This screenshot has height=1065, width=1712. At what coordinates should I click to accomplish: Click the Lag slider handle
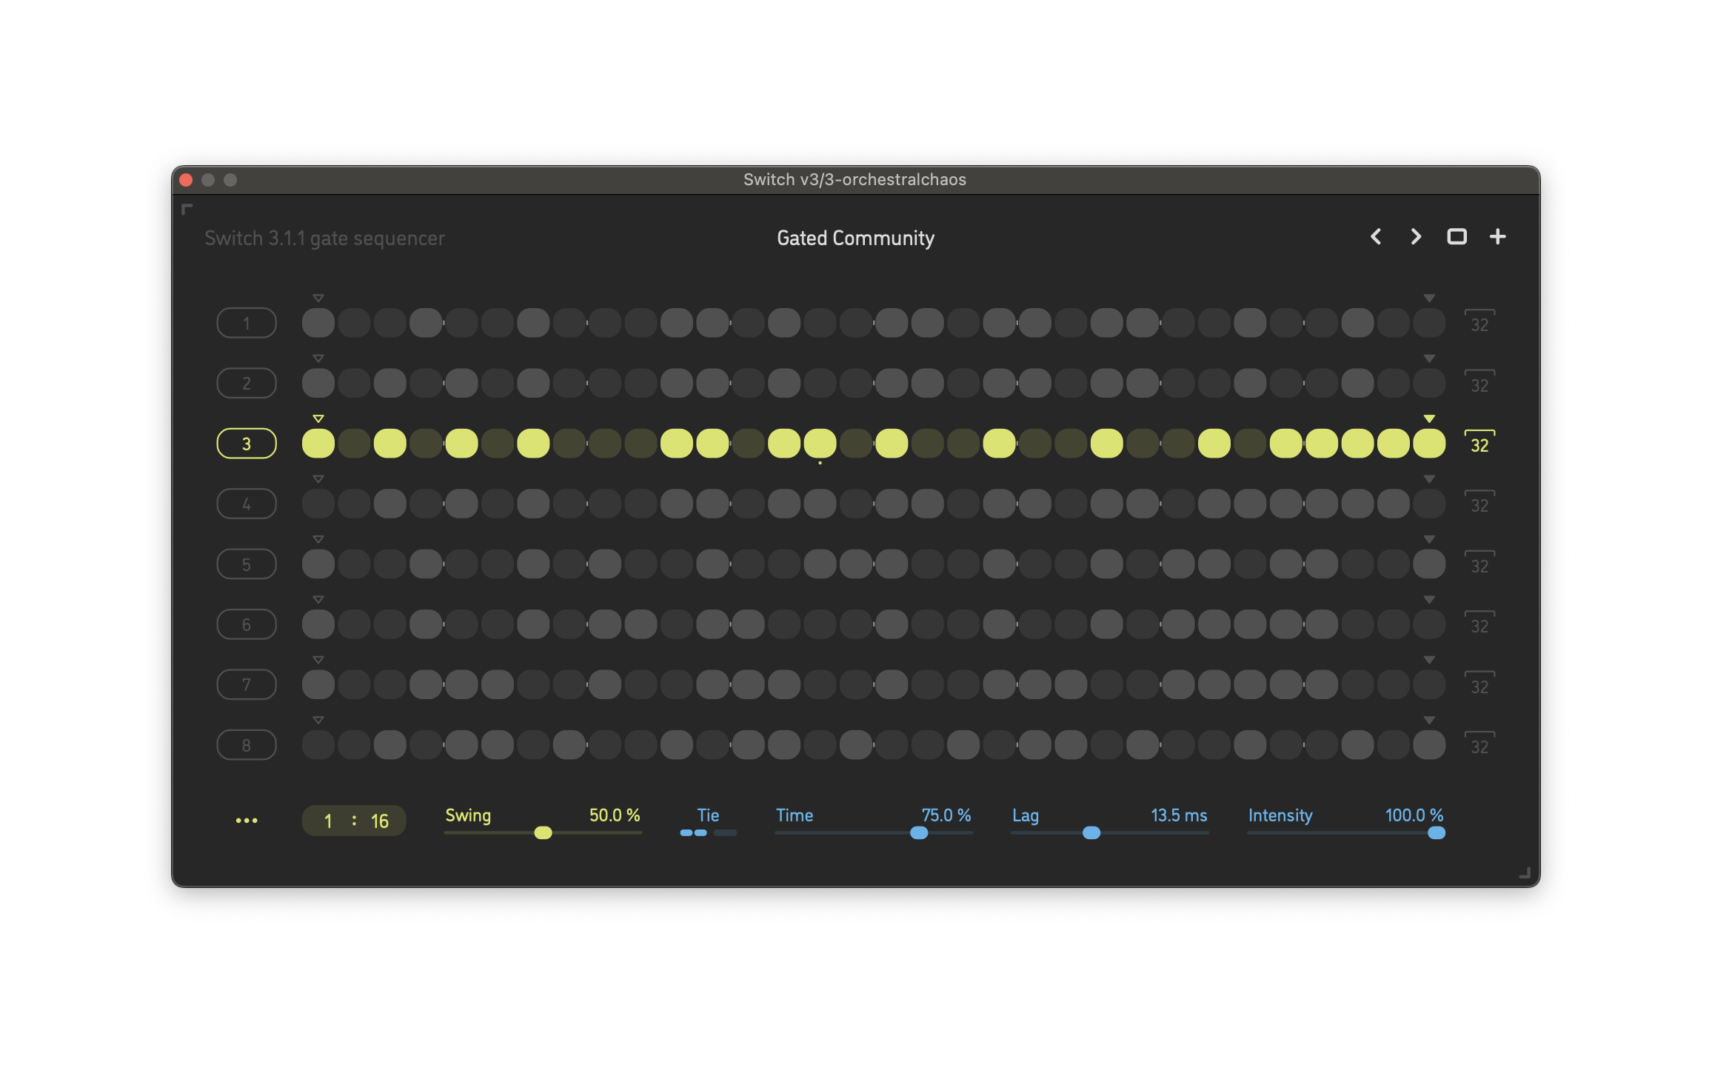[x=1091, y=833]
